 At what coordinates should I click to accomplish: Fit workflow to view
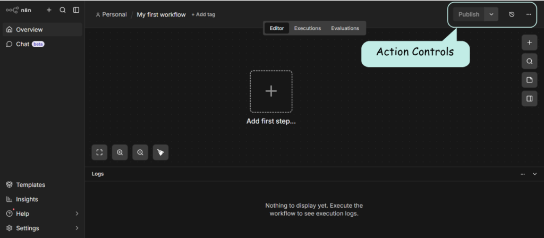[99, 152]
